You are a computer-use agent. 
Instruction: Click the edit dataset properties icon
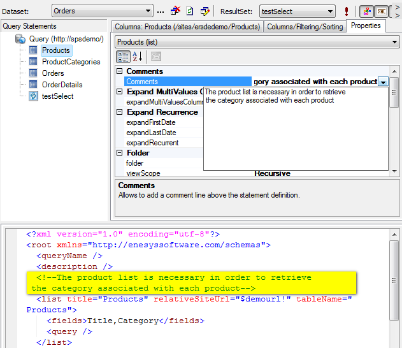pos(205,11)
